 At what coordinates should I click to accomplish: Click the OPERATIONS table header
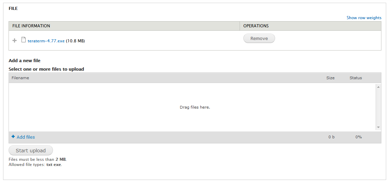click(x=311, y=26)
